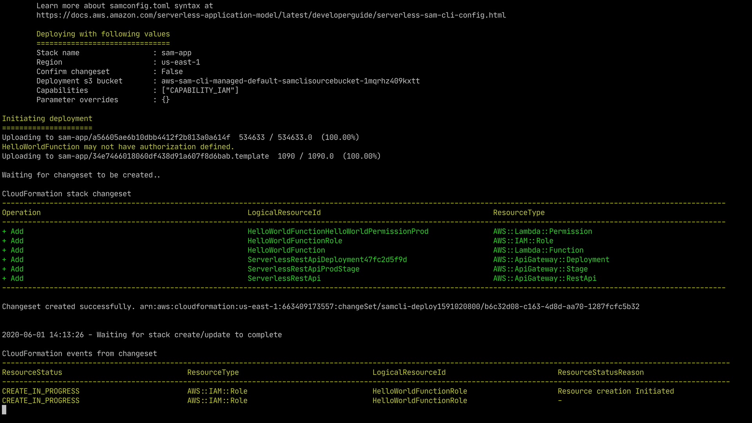Click the ServerlessRestApiProdStage entry
This screenshot has width=752, height=423.
(303, 269)
